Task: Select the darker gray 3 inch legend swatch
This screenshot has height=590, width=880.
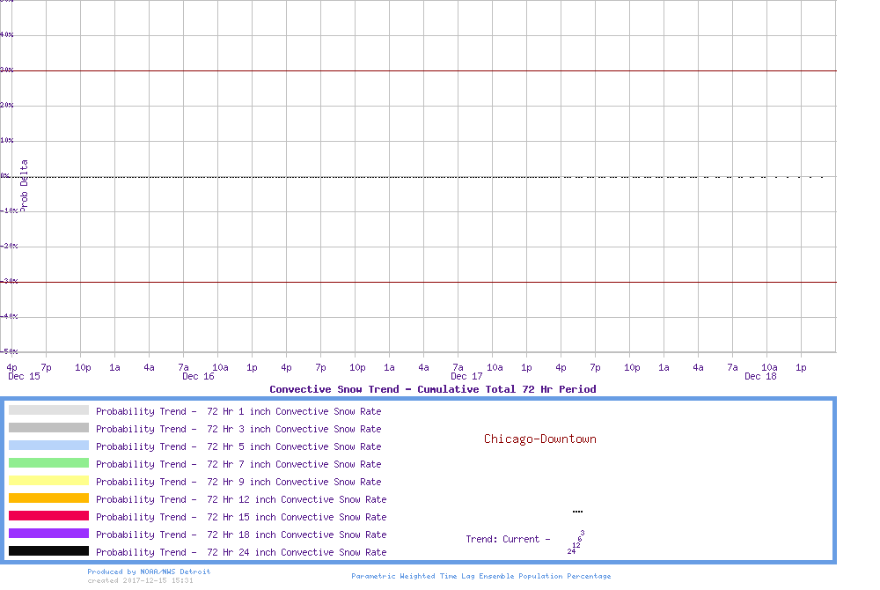Action: pos(48,428)
